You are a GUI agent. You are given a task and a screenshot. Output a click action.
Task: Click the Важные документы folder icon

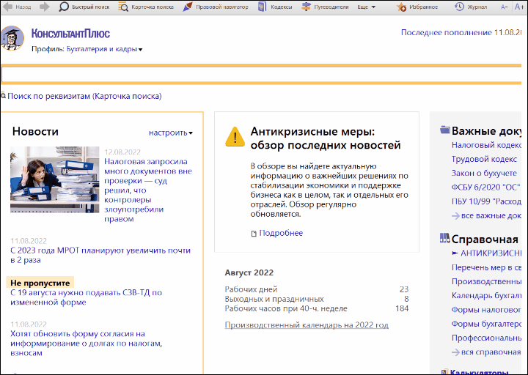point(445,130)
